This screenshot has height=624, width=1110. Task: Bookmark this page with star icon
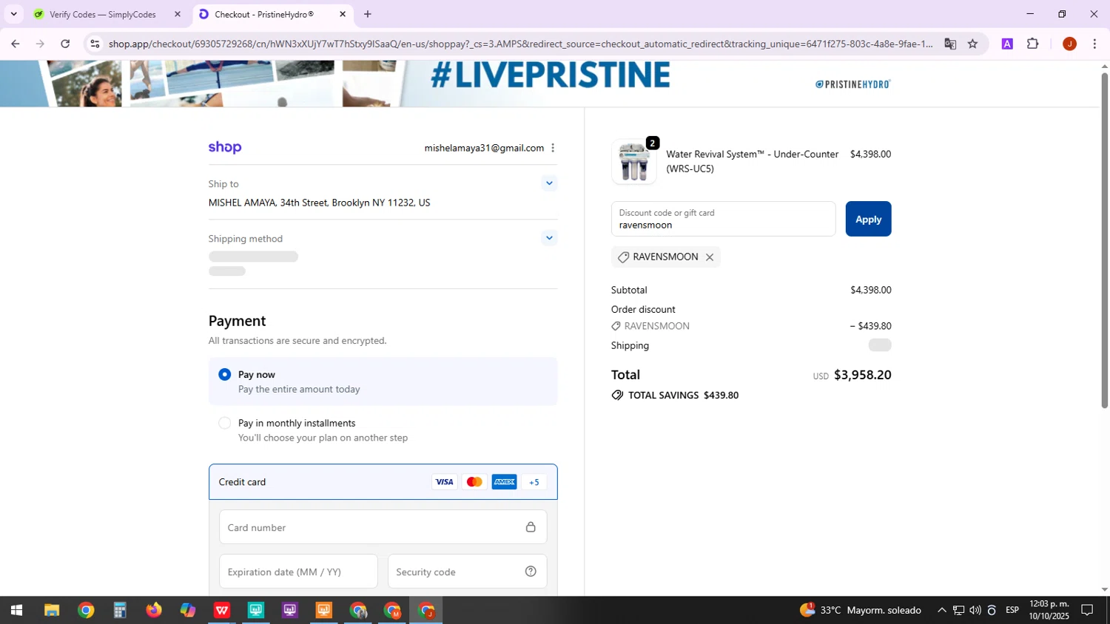[972, 44]
